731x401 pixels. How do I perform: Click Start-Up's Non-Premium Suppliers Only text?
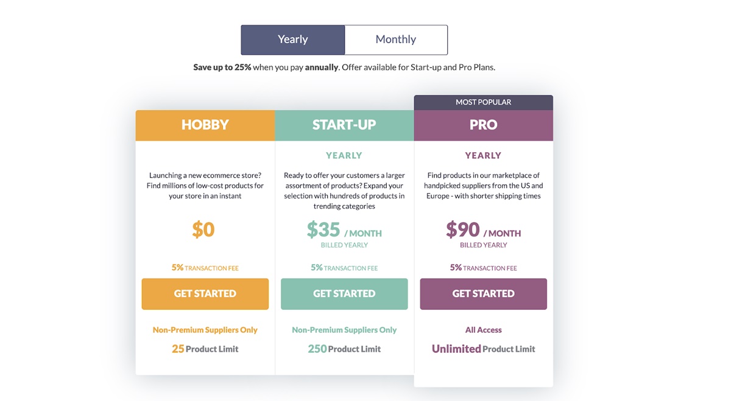click(x=344, y=330)
